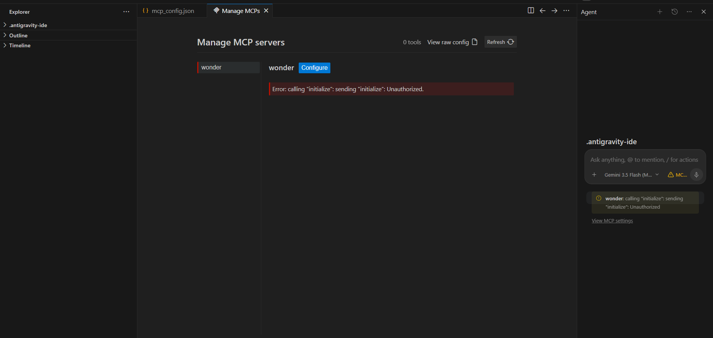Open Agent conversation history

(x=674, y=12)
